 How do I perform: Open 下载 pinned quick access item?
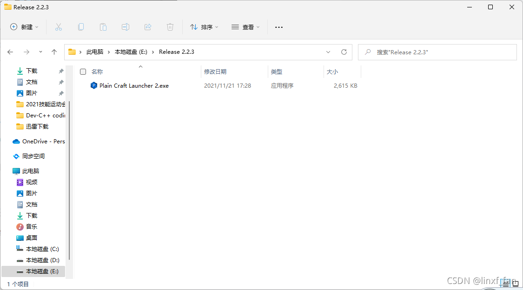32,71
